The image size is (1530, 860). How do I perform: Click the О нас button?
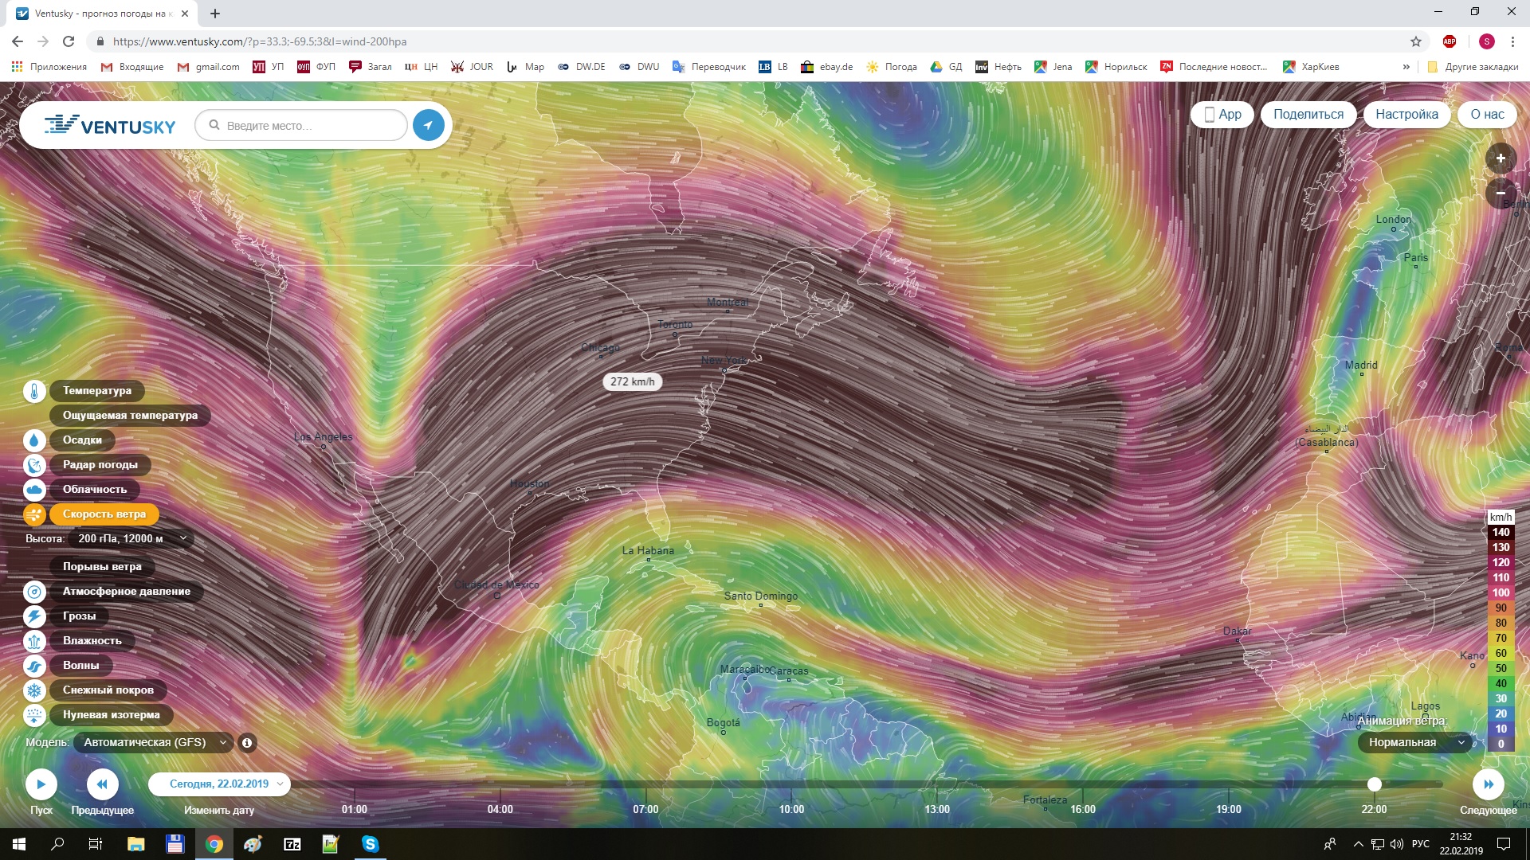tap(1487, 115)
